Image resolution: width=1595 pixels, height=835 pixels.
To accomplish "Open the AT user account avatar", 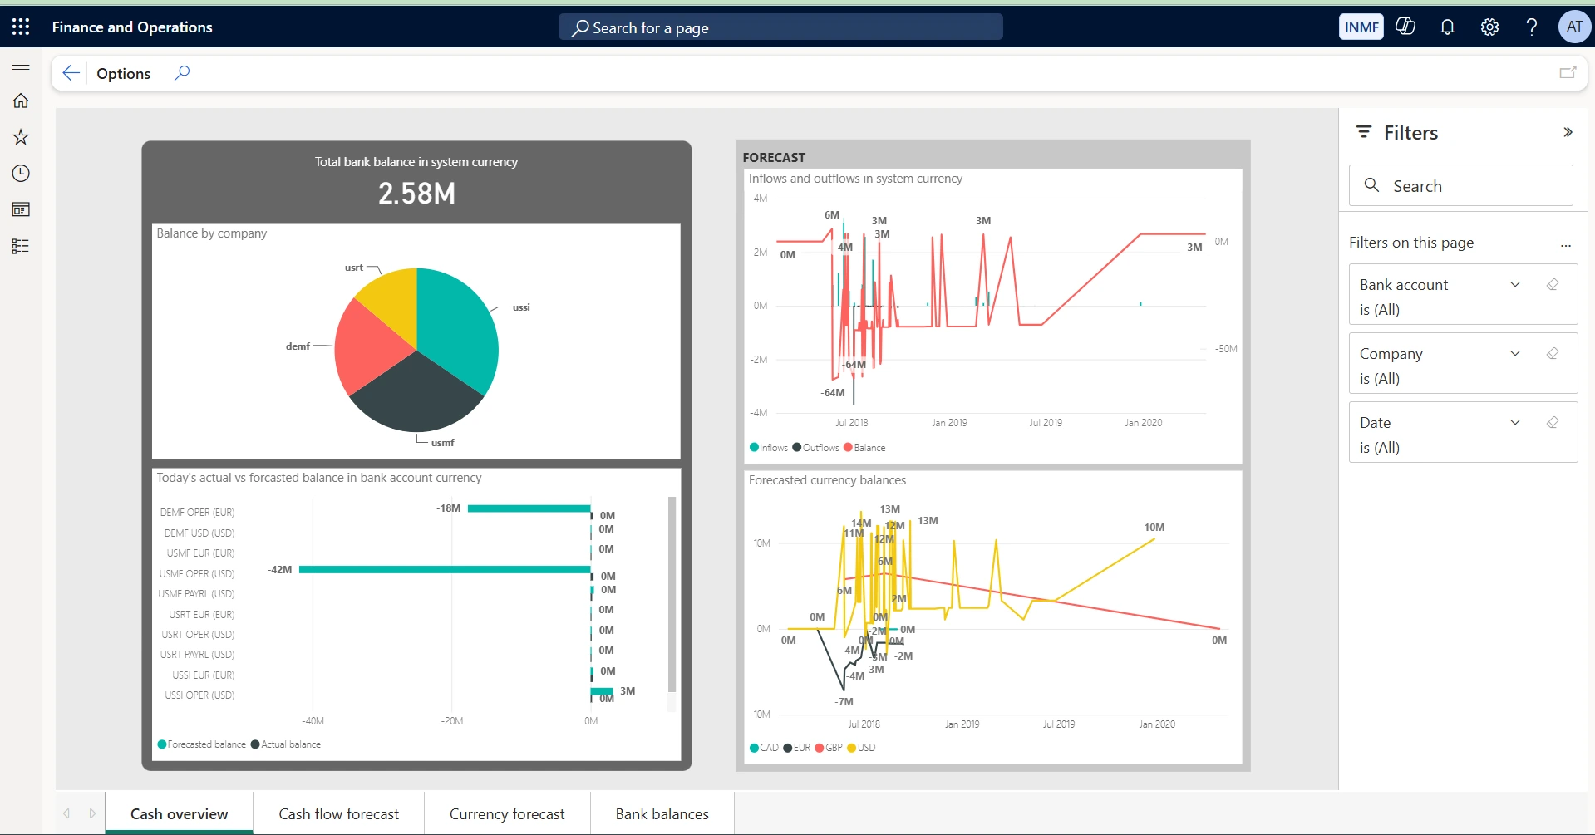I will (1574, 27).
